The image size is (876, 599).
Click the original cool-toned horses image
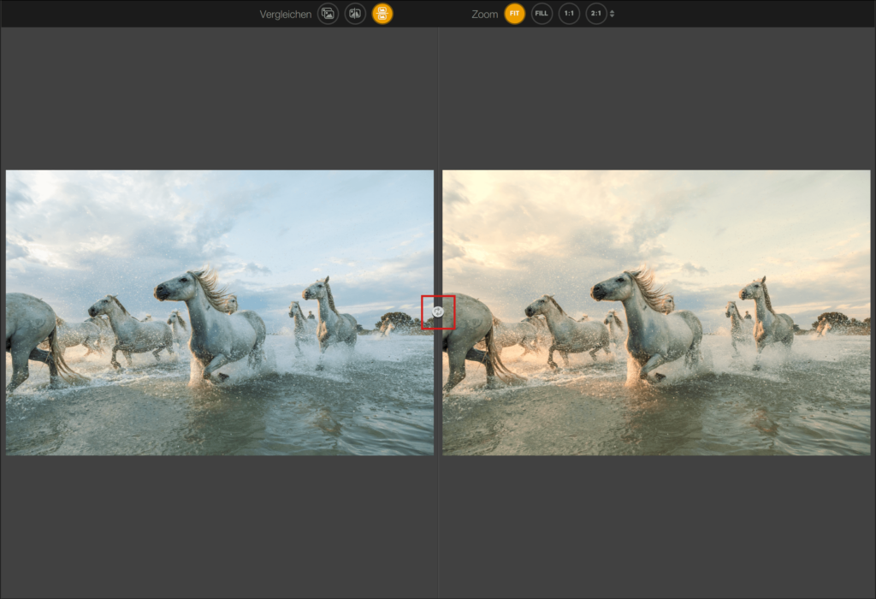(220, 312)
